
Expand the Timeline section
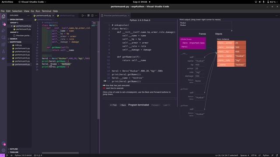[14, 152]
